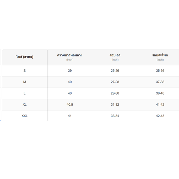Click the length value 39 cell
179x179 pixels.
tap(70, 71)
